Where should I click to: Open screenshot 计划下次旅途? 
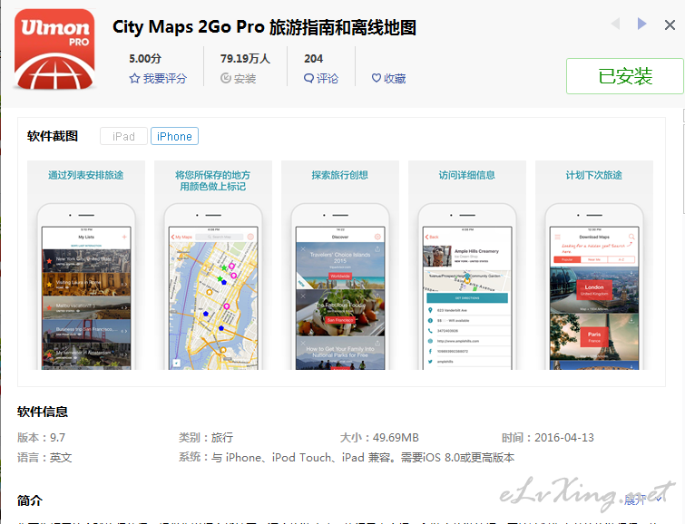(594, 265)
